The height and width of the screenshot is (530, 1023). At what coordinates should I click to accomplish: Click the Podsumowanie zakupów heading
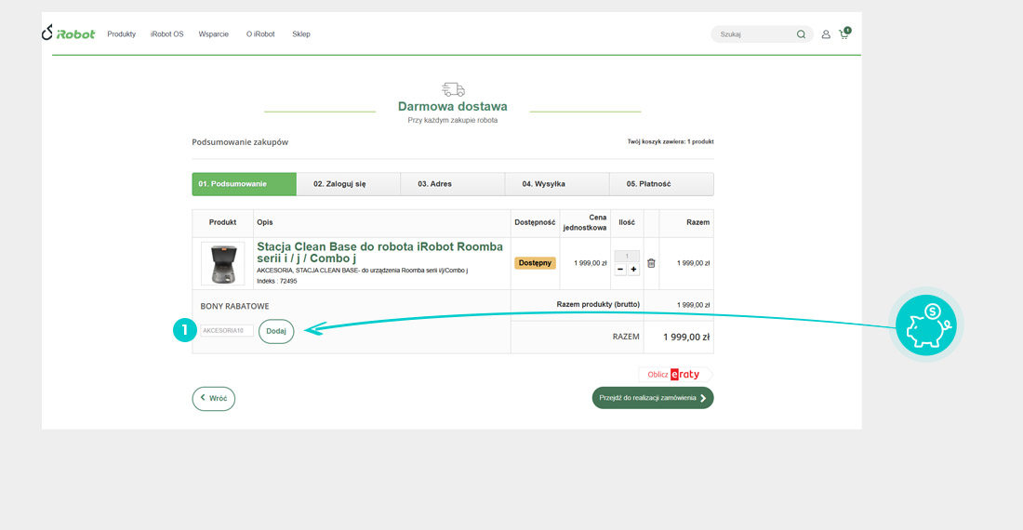point(240,142)
